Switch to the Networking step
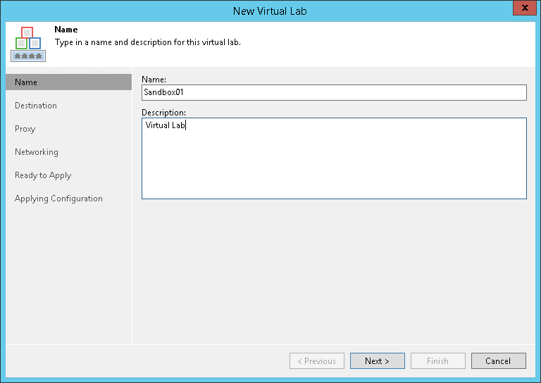The height and width of the screenshot is (383, 541). point(37,152)
